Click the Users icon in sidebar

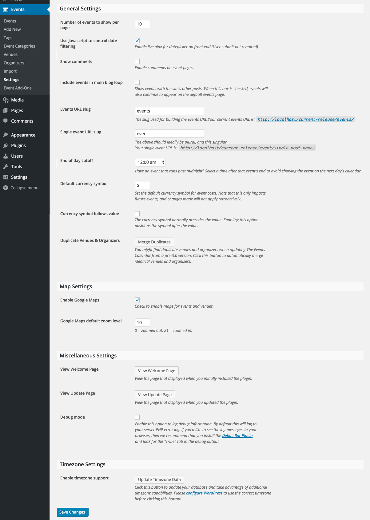point(6,156)
